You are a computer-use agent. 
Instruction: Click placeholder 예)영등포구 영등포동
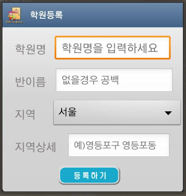pyautogui.click(x=115, y=145)
